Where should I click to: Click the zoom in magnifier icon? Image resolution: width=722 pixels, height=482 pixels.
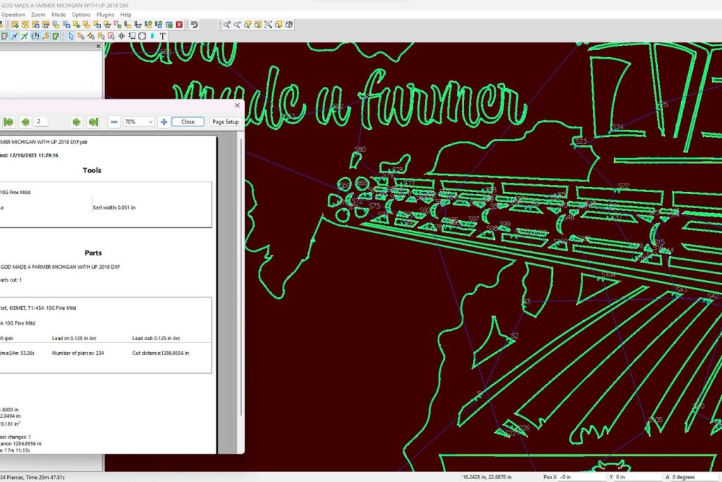point(227,25)
